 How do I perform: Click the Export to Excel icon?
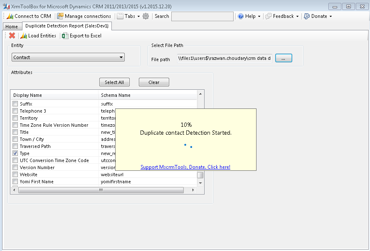tap(65, 36)
